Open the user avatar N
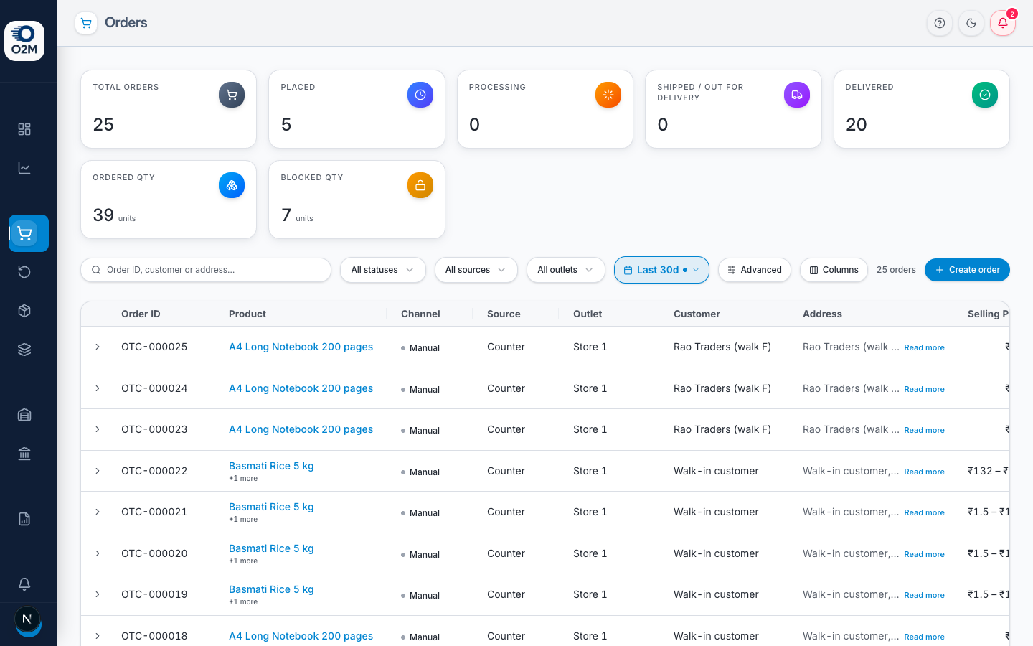This screenshot has width=1033, height=646. point(27,619)
